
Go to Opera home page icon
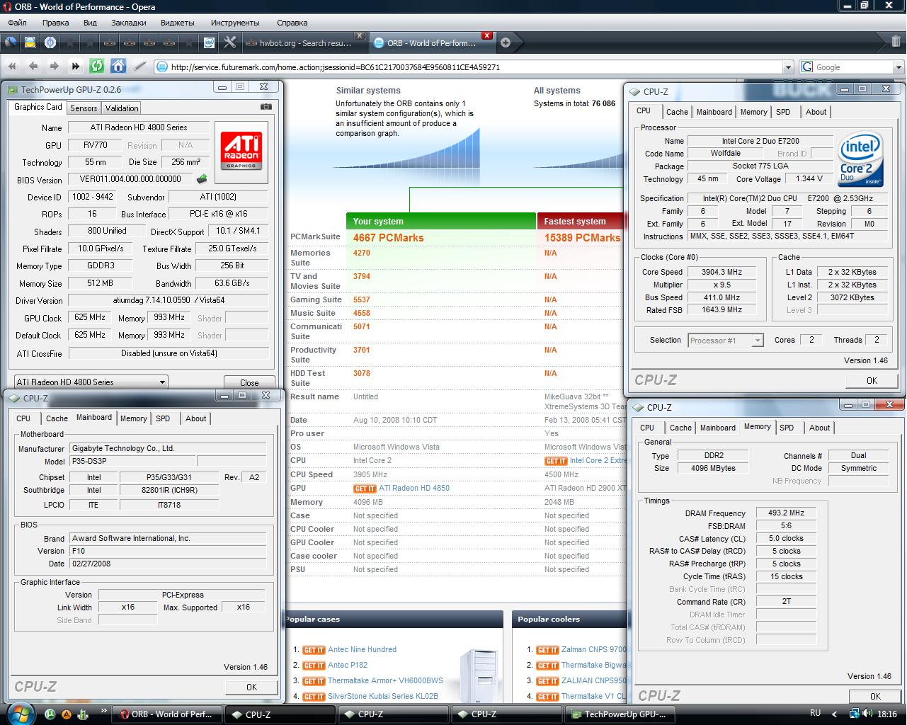coord(118,67)
